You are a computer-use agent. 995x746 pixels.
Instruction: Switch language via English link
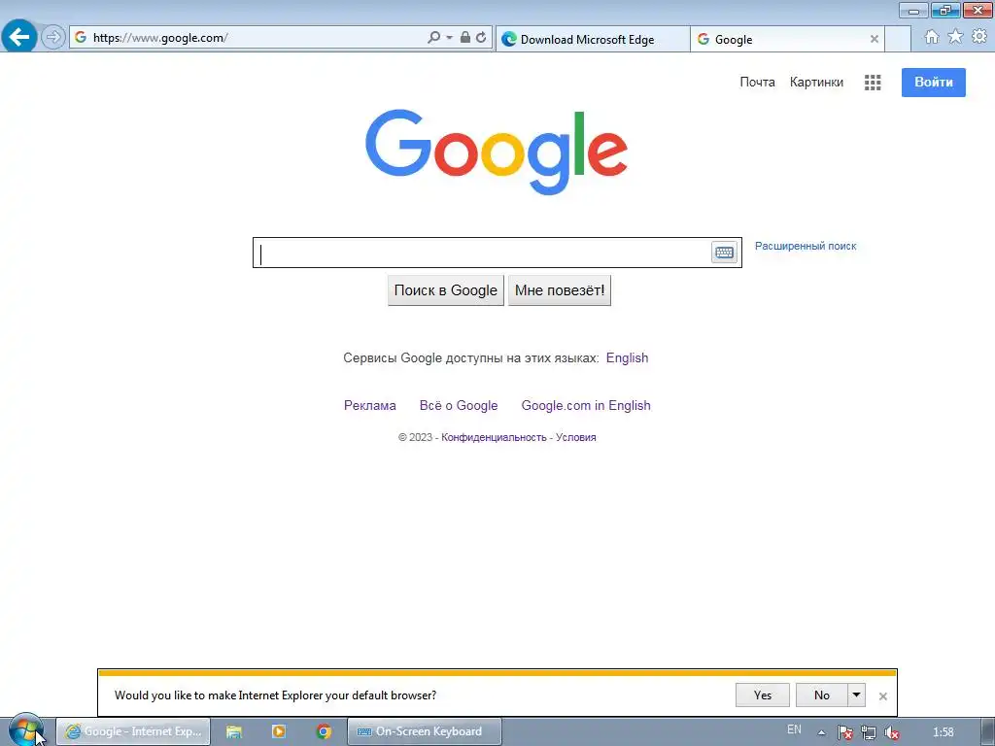[627, 357]
